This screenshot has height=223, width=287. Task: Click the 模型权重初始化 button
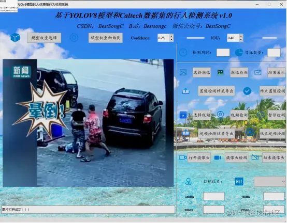(106, 38)
